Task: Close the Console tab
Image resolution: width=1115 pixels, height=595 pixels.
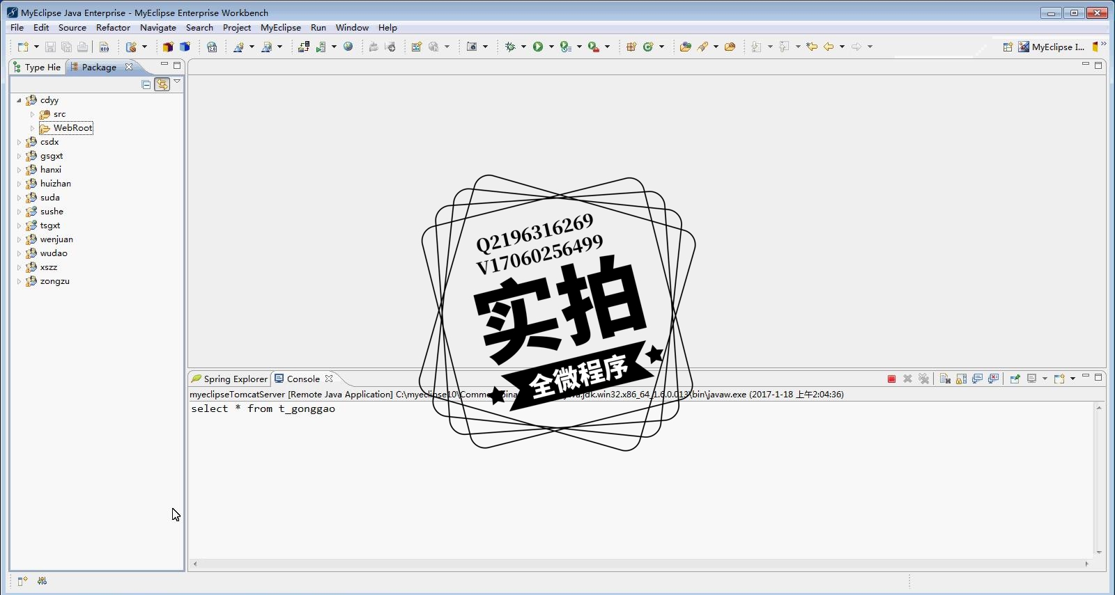Action: point(329,379)
